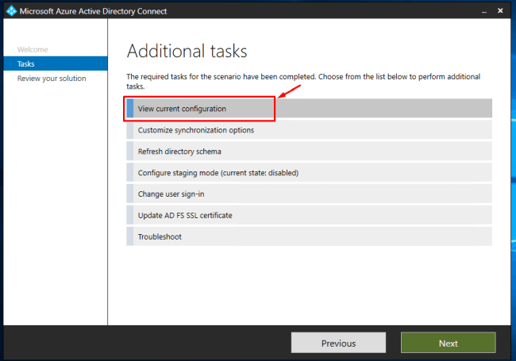The width and height of the screenshot is (516, 361).
Task: Choose Customize synchronization options
Action: (310, 129)
